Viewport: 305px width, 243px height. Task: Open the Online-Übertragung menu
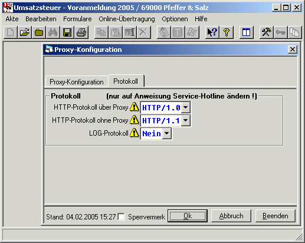coord(127,19)
